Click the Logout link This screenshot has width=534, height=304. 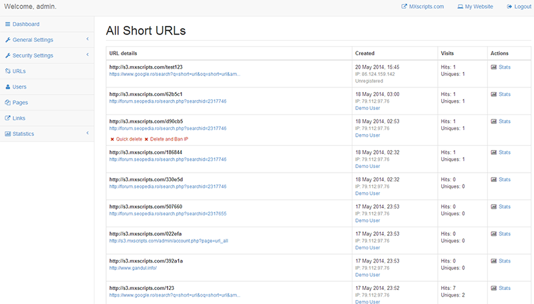(x=523, y=7)
